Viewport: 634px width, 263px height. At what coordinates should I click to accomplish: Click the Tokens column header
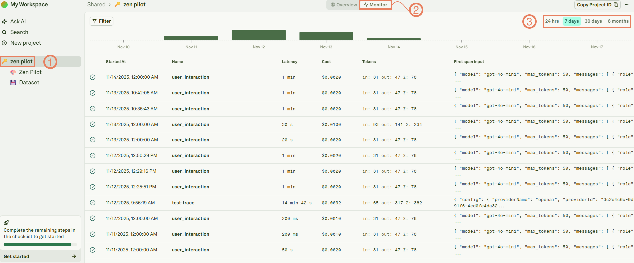coord(369,62)
